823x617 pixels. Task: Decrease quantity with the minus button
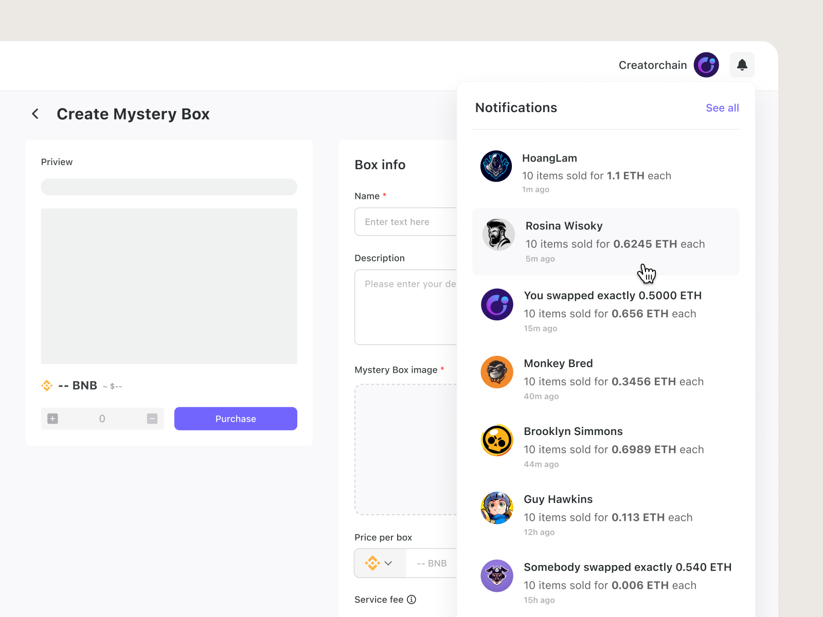152,419
